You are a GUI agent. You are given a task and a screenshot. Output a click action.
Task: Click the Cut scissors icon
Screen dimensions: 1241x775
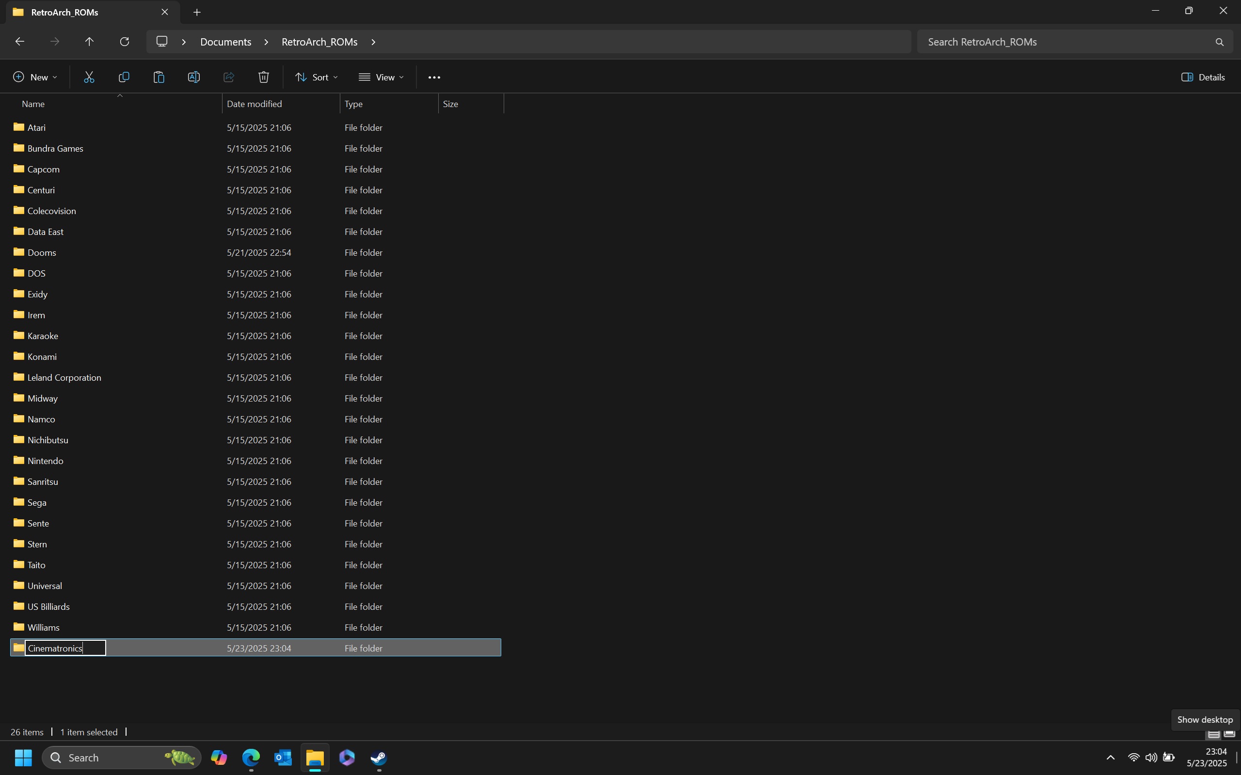coord(89,77)
